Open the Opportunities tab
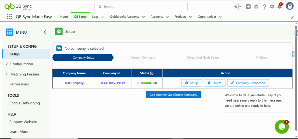The height and width of the screenshot is (139, 298). click(x=207, y=17)
